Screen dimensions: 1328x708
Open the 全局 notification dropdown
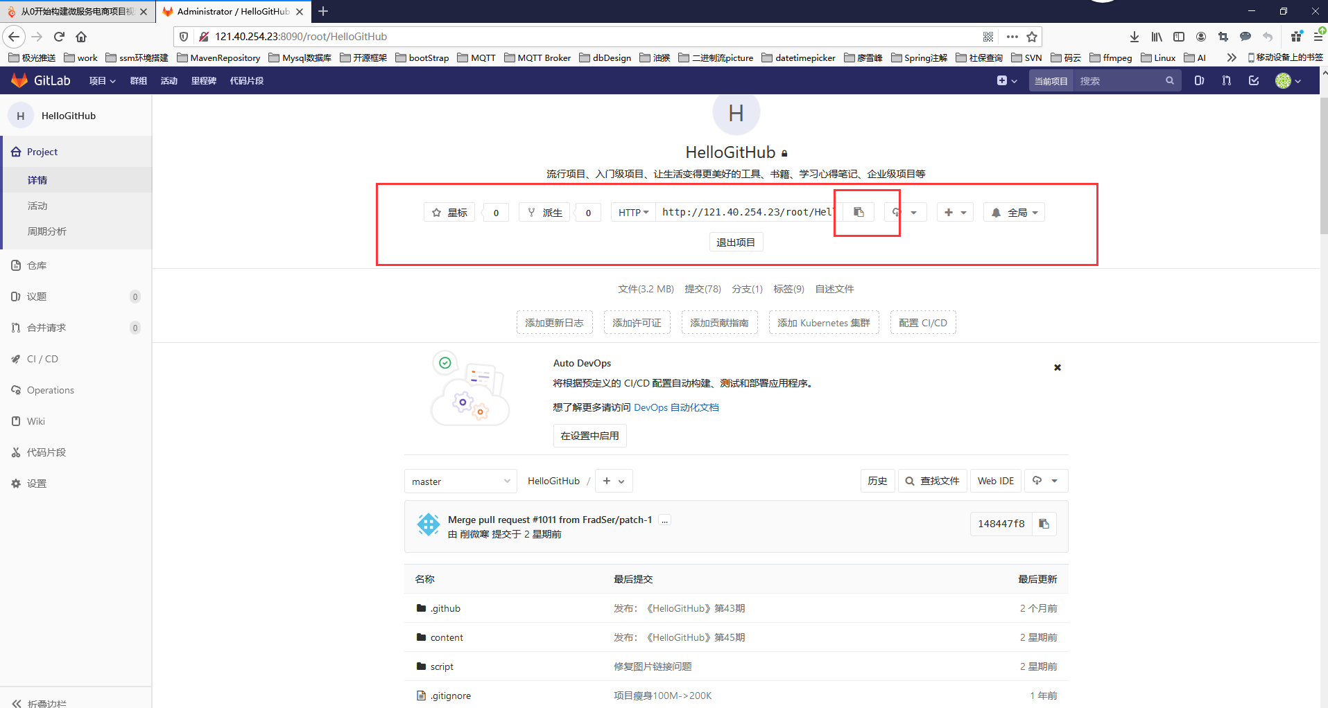(1014, 212)
